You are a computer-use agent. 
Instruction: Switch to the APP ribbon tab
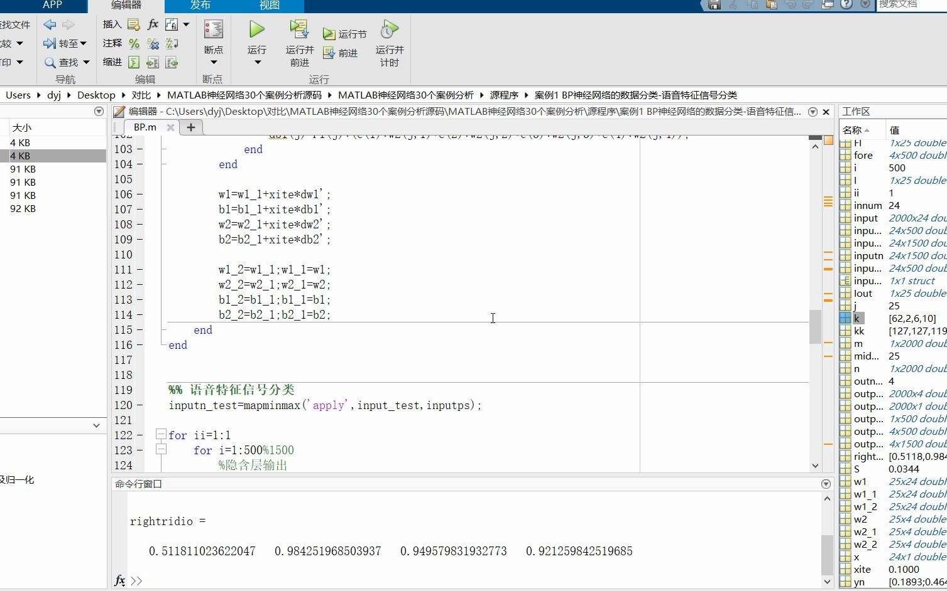click(52, 5)
